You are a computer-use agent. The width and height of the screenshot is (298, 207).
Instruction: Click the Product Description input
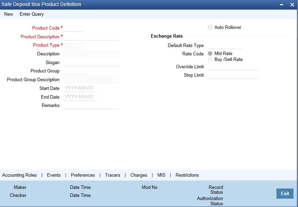pyautogui.click(x=92, y=37)
